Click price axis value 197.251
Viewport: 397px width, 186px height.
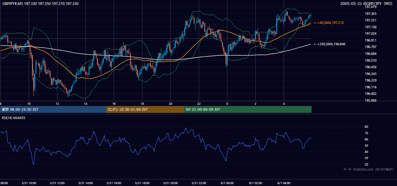pos(370,20)
